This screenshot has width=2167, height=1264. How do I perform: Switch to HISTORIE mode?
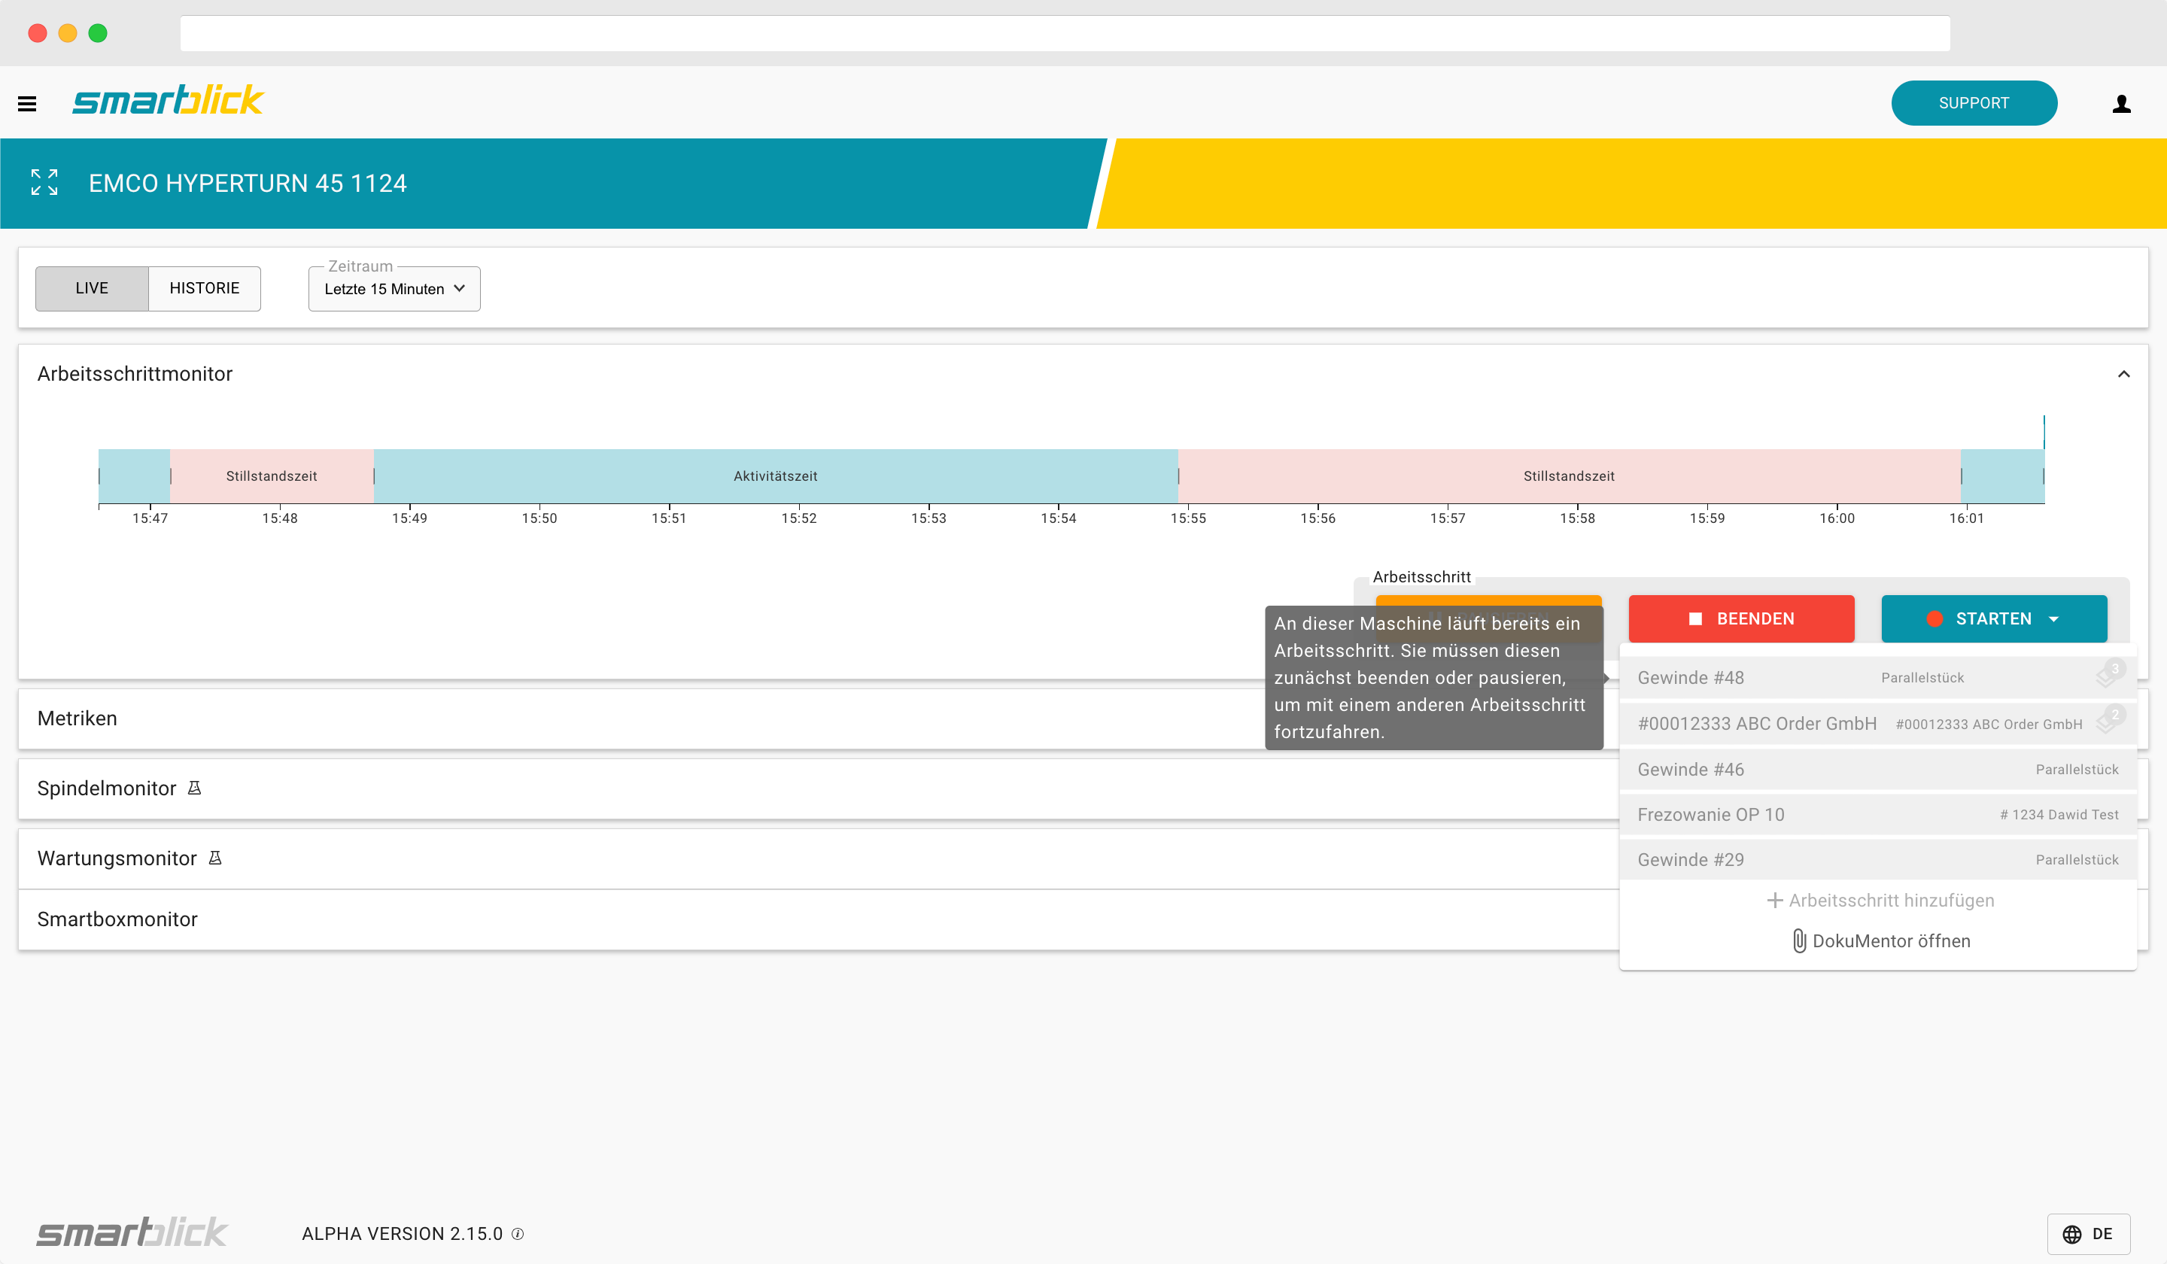click(204, 288)
